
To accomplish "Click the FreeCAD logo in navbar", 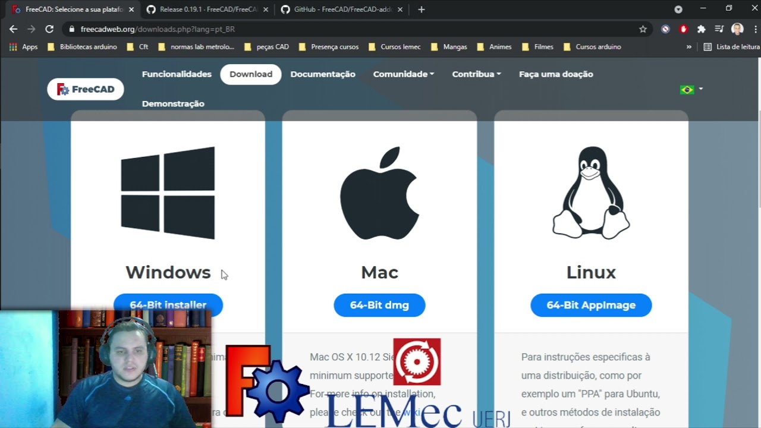I will pos(86,89).
